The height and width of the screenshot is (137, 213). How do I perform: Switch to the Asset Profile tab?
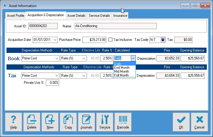pyautogui.click(x=16, y=16)
